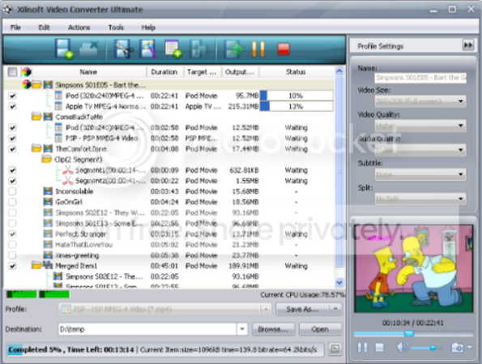Check the GoOnGirl checkbox
The height and width of the screenshot is (364, 482).
coord(12,202)
